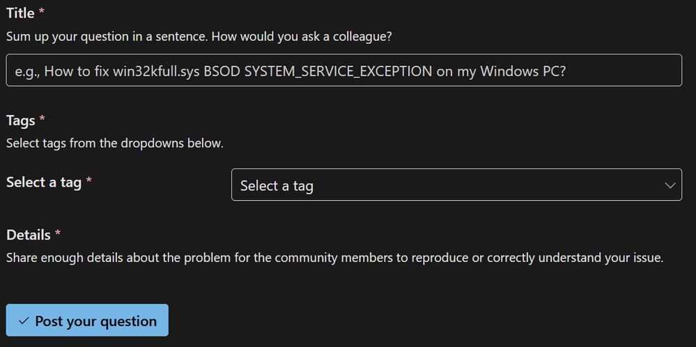The width and height of the screenshot is (696, 347).
Task: Click the 'Post your question' text on the button
Action: coord(96,321)
